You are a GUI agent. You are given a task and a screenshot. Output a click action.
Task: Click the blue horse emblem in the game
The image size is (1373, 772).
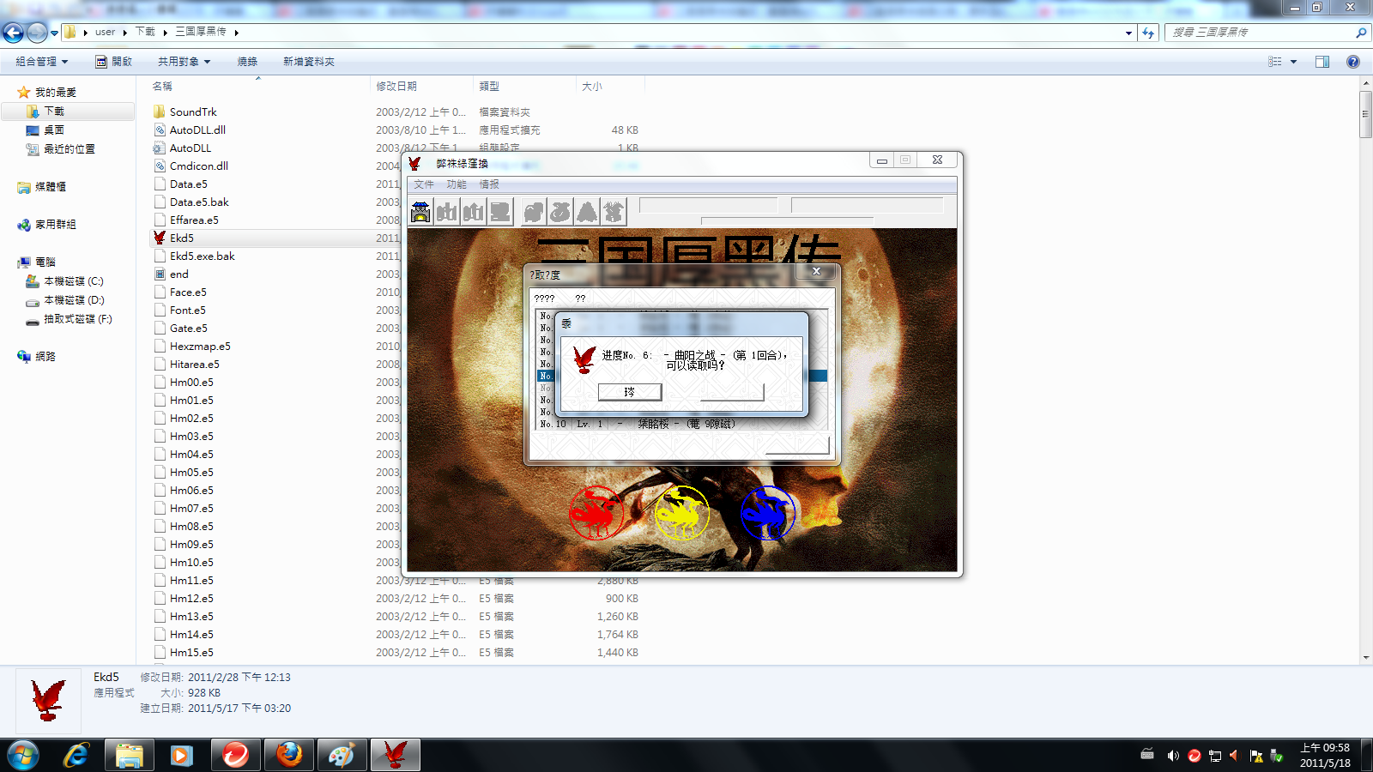pos(768,513)
